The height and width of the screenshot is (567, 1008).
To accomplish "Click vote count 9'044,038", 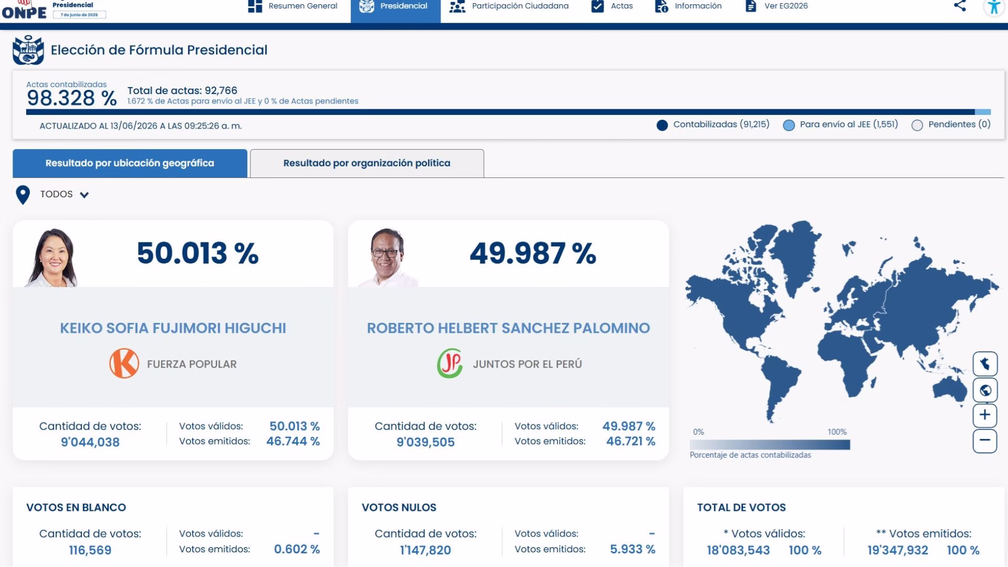I will [90, 442].
